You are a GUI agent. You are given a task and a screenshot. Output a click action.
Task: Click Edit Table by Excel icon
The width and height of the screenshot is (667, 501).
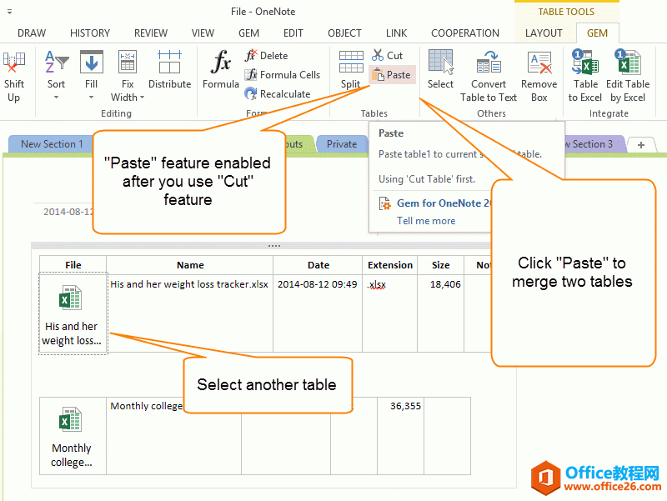pos(628,62)
